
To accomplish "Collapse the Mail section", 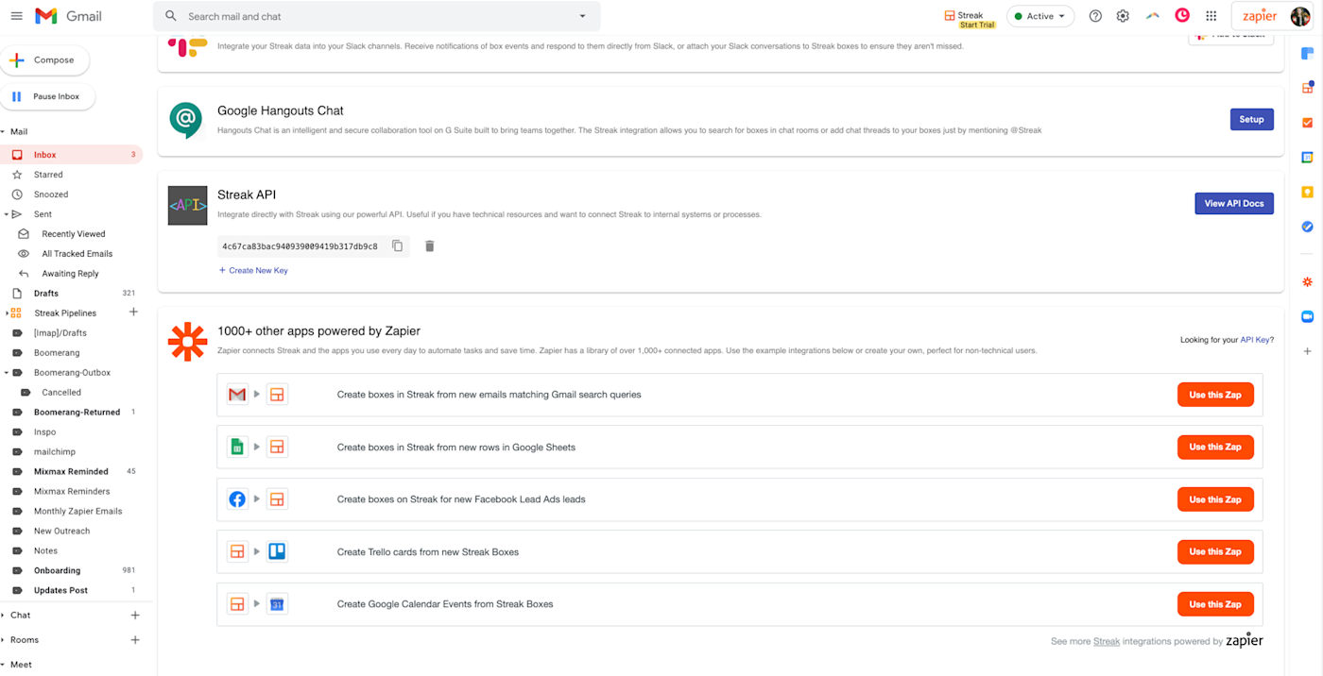I will pos(4,132).
